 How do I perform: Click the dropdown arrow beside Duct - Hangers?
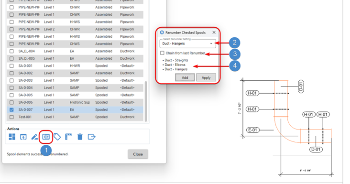click(211, 43)
